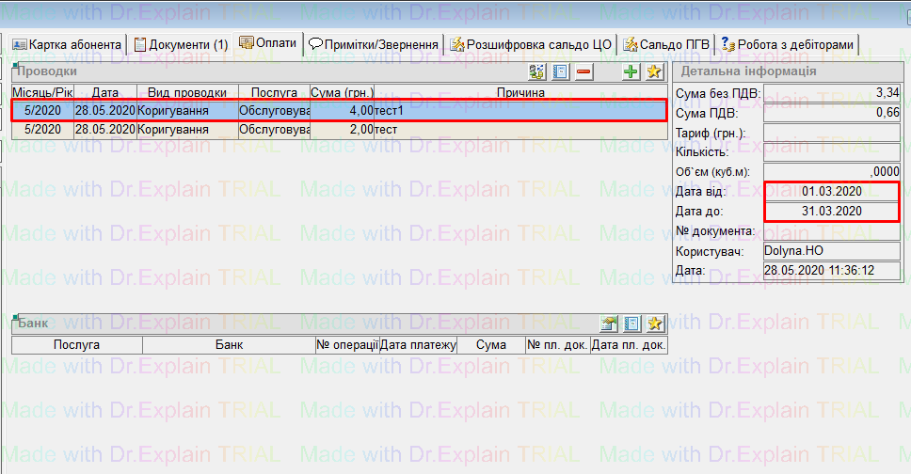
Task: Click the Сума (грн.) column header
Action: point(342,92)
